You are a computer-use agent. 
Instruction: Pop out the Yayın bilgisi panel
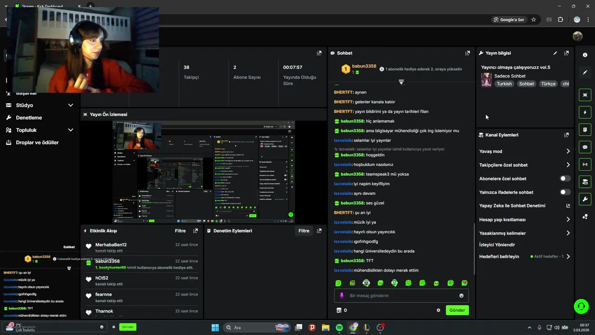[566, 53]
